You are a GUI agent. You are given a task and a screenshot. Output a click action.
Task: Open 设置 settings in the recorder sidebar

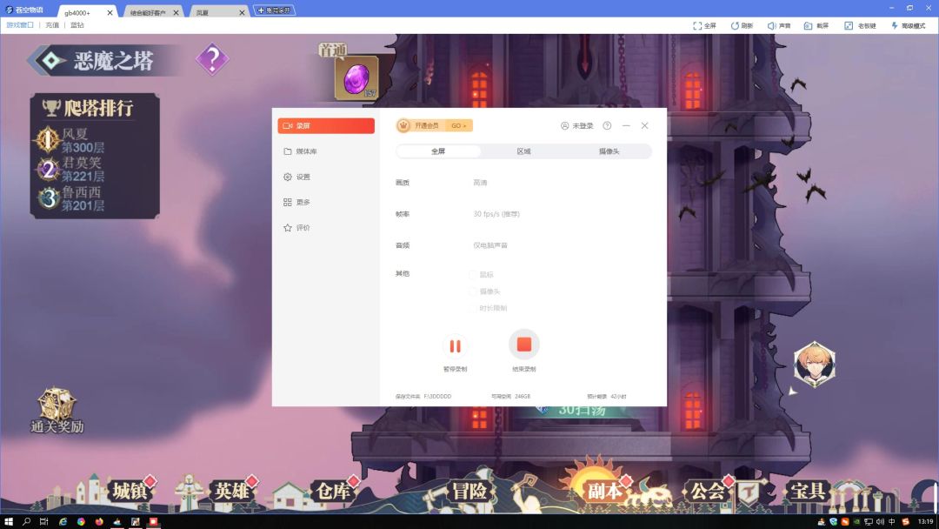[x=303, y=177]
